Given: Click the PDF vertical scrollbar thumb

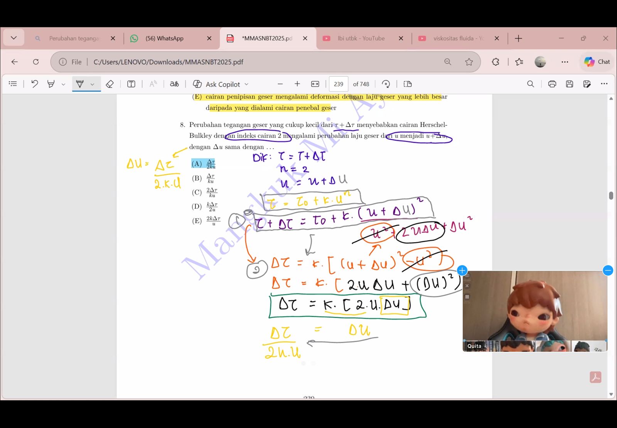Looking at the screenshot, I should click(x=611, y=196).
